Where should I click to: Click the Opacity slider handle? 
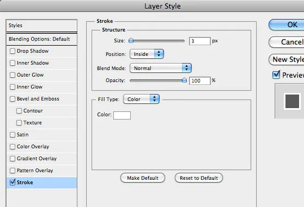click(184, 80)
